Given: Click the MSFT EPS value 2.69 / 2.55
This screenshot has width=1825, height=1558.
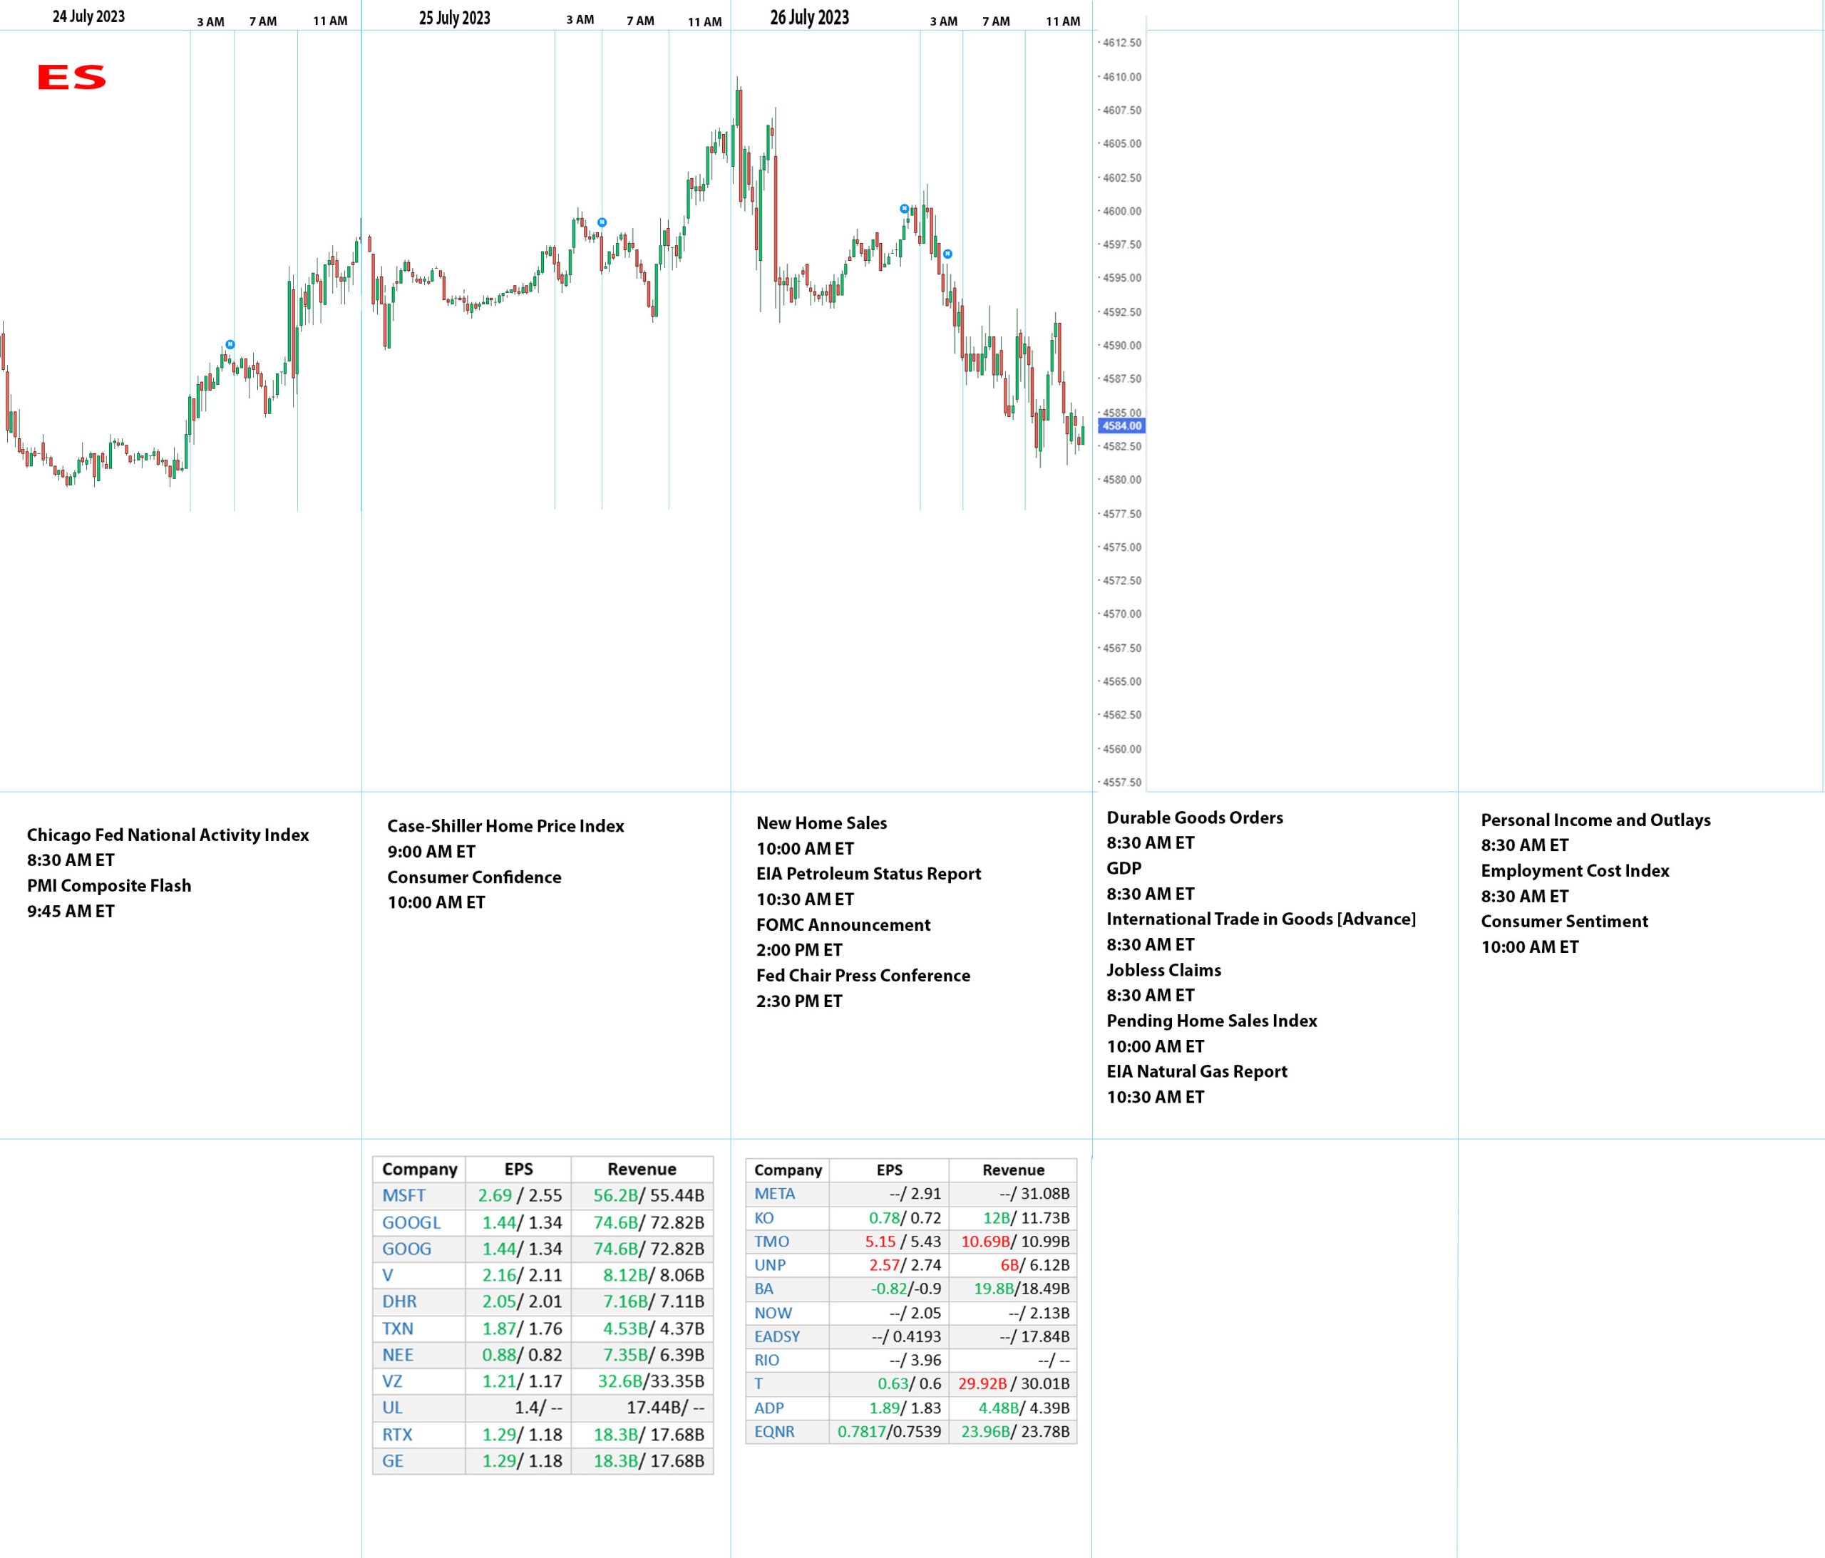Looking at the screenshot, I should click(x=520, y=1195).
